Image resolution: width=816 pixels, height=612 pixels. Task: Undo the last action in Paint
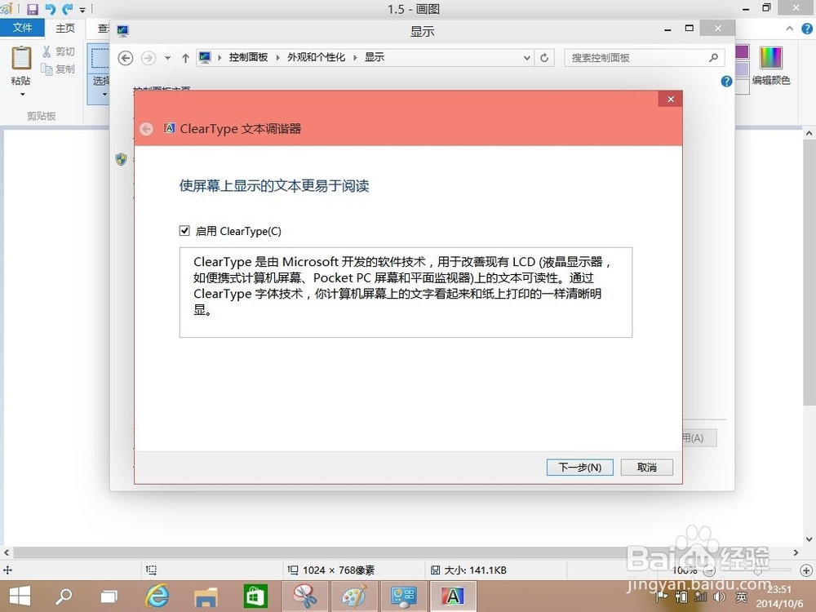coord(50,9)
